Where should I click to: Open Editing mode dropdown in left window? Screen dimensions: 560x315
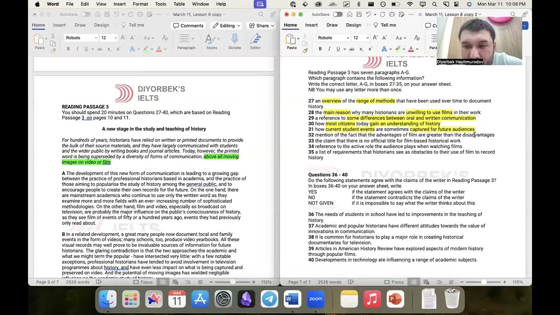(227, 26)
